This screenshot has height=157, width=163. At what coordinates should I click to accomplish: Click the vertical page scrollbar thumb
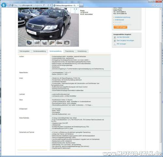160,92
